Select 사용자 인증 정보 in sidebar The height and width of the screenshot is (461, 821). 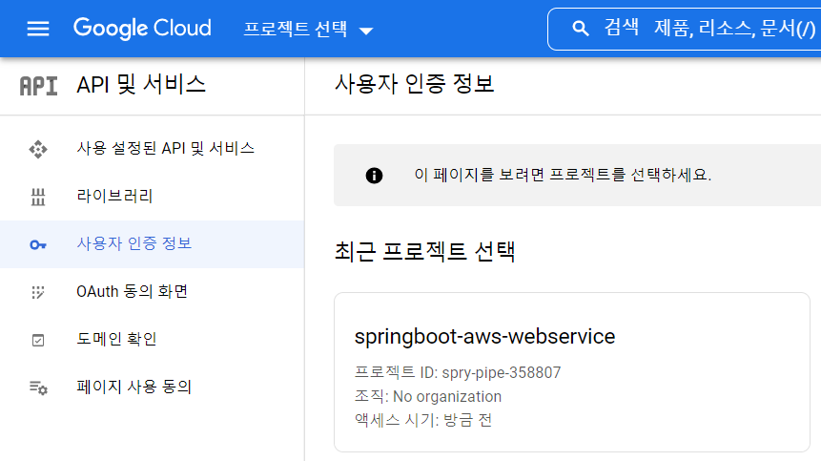click(x=152, y=244)
